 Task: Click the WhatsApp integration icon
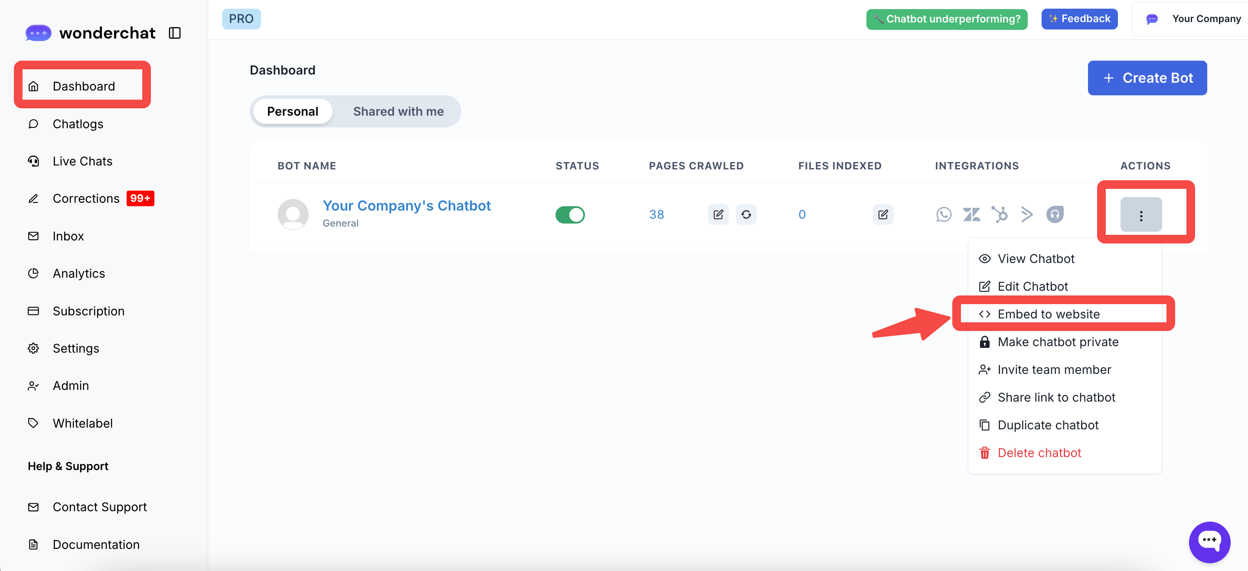943,214
